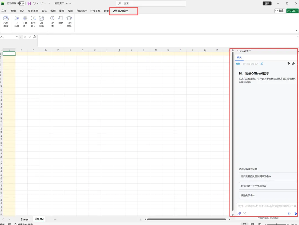Click the horizontal sheet scrollbar

pos(187,219)
